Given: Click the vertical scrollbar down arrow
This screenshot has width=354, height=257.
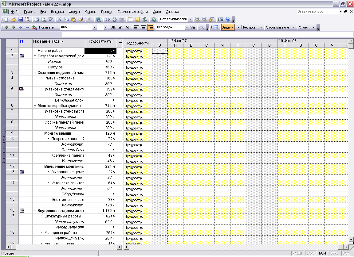Looking at the screenshot, I should (351, 240).
